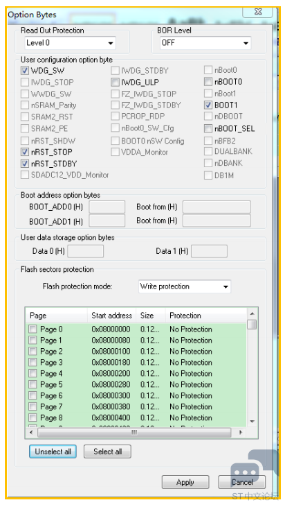Click the Boot from field beside BOOT_ADD1
The width and height of the screenshot is (285, 507).
pyautogui.click(x=217, y=221)
